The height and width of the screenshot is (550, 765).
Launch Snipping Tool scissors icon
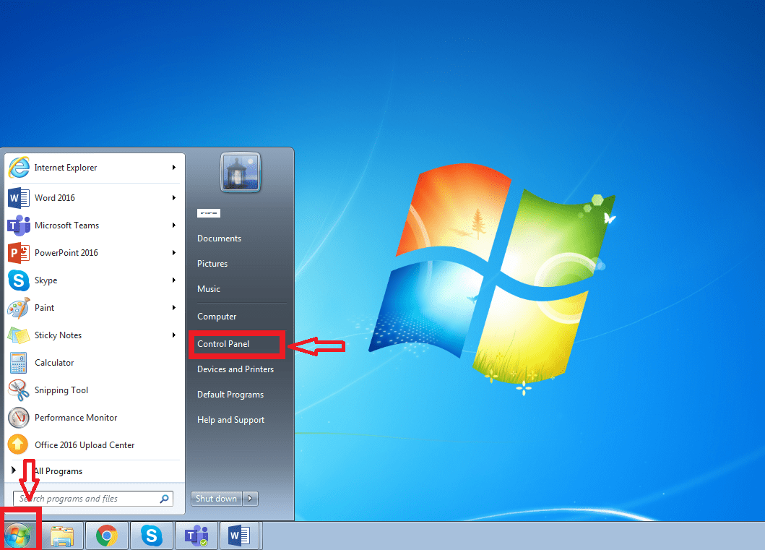(19, 390)
